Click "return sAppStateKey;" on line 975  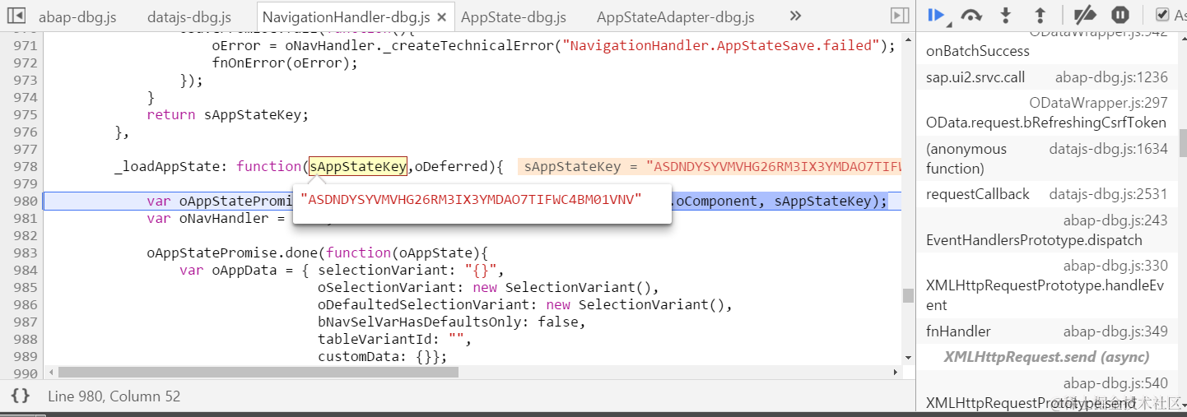tap(228, 114)
